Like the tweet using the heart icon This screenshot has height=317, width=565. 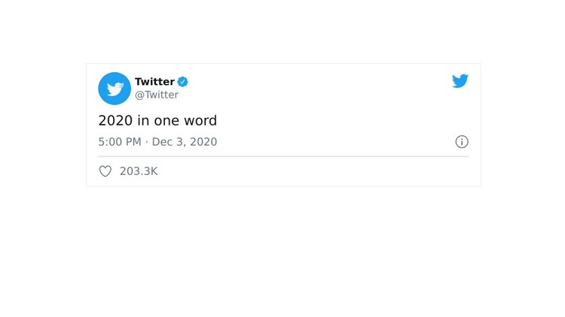tap(105, 171)
